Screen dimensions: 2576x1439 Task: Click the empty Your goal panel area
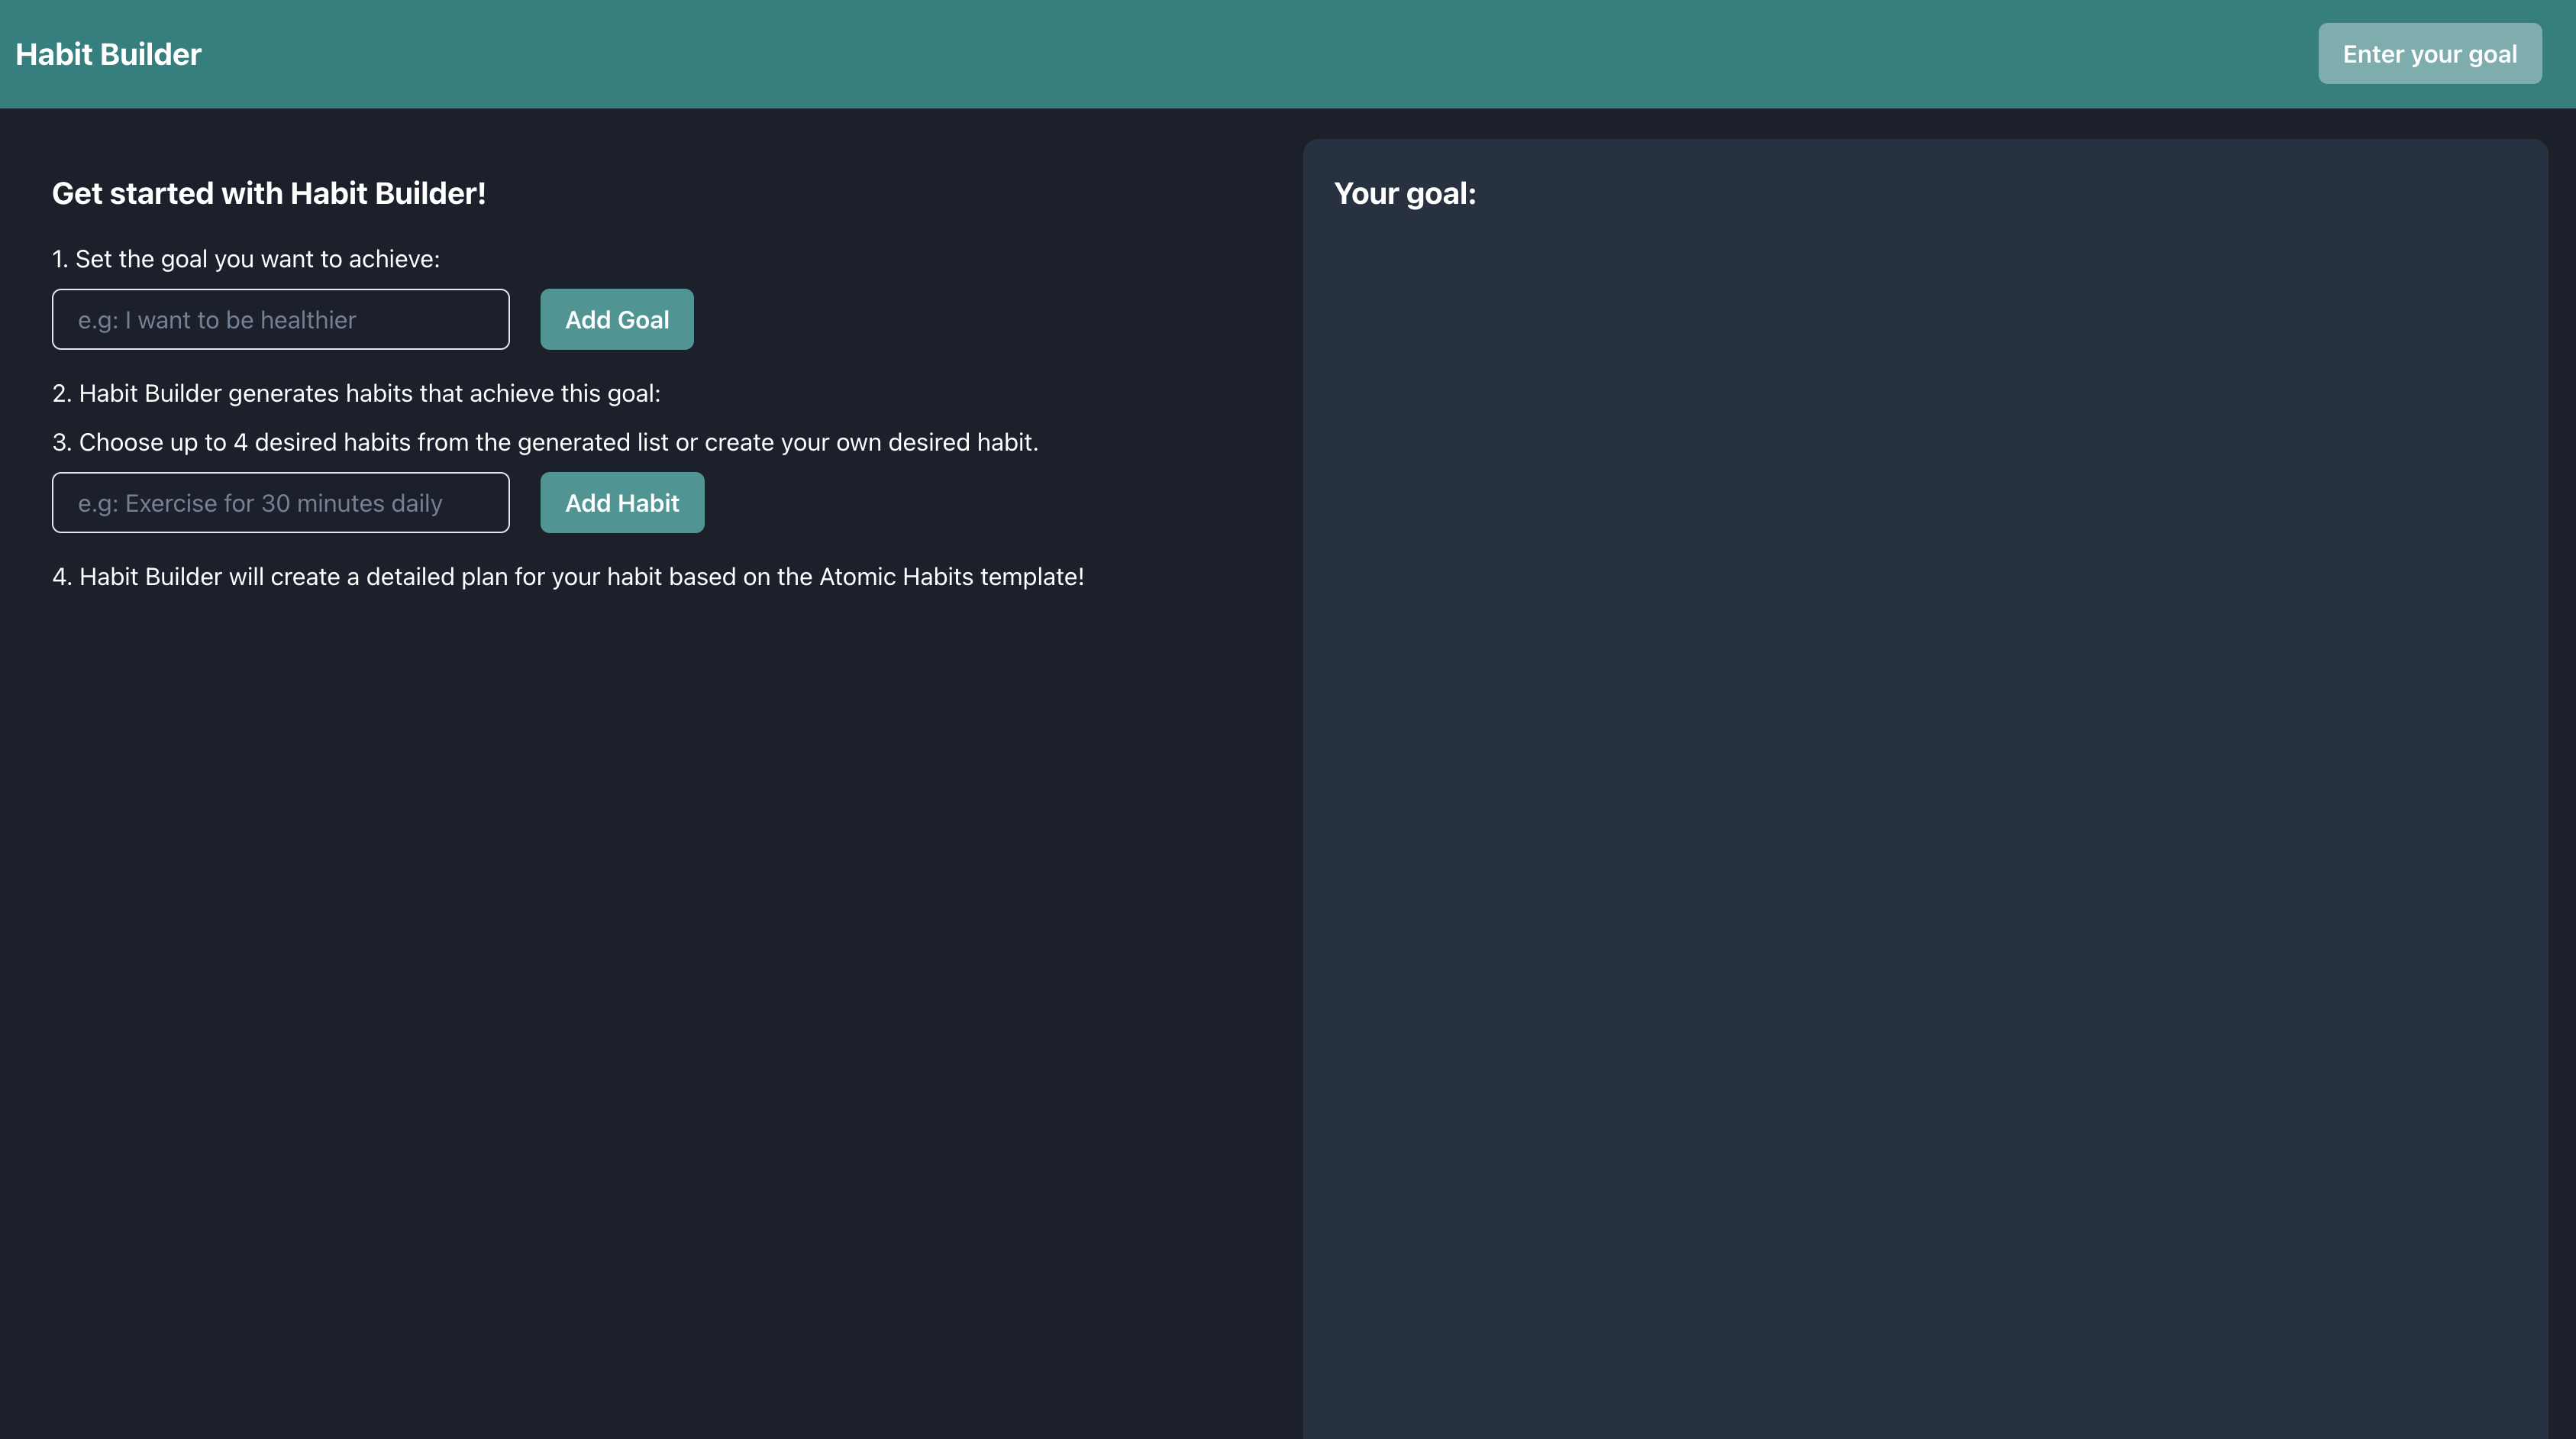click(x=1924, y=800)
